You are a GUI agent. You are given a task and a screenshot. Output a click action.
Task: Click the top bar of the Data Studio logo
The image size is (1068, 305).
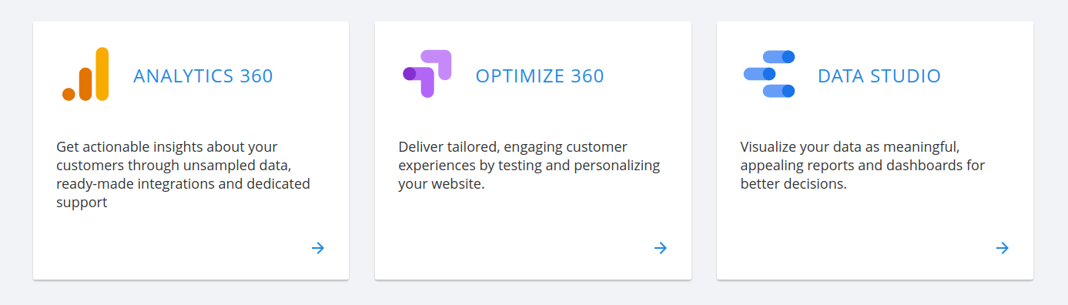(x=778, y=57)
